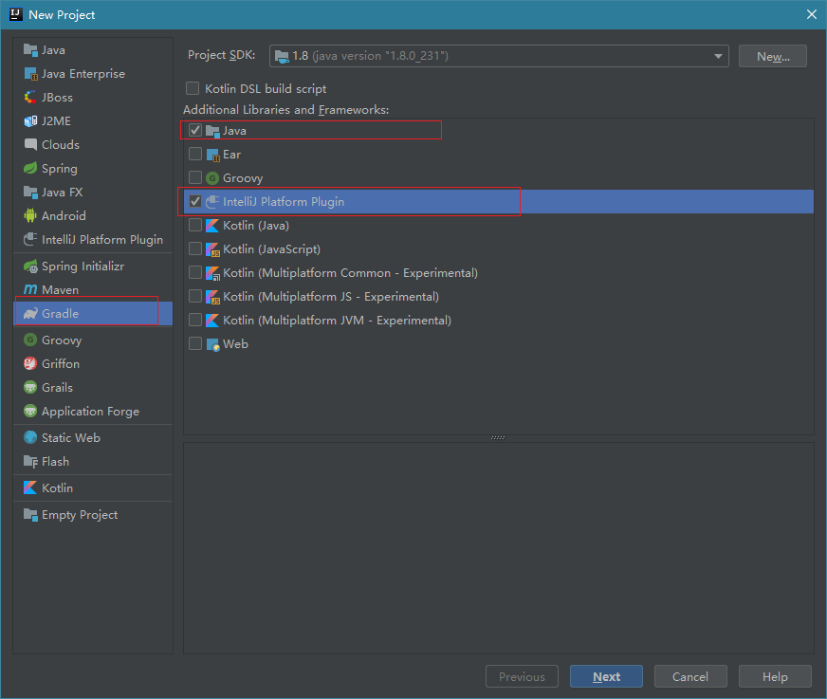
Task: Choose Java Enterprise icon in project list
Action: [30, 74]
